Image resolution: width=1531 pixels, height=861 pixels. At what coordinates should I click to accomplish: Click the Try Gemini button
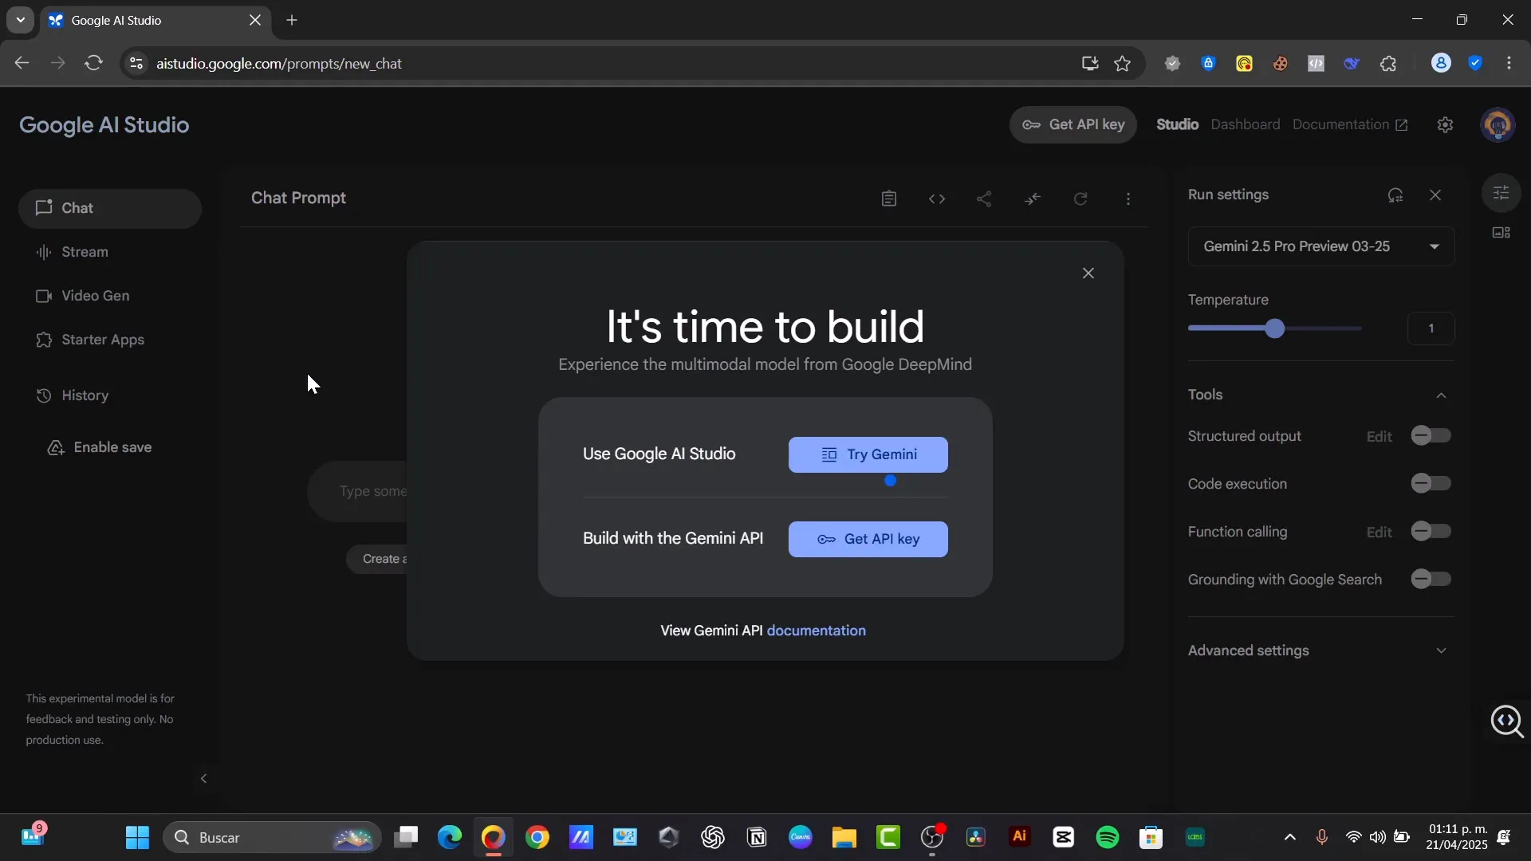click(868, 454)
